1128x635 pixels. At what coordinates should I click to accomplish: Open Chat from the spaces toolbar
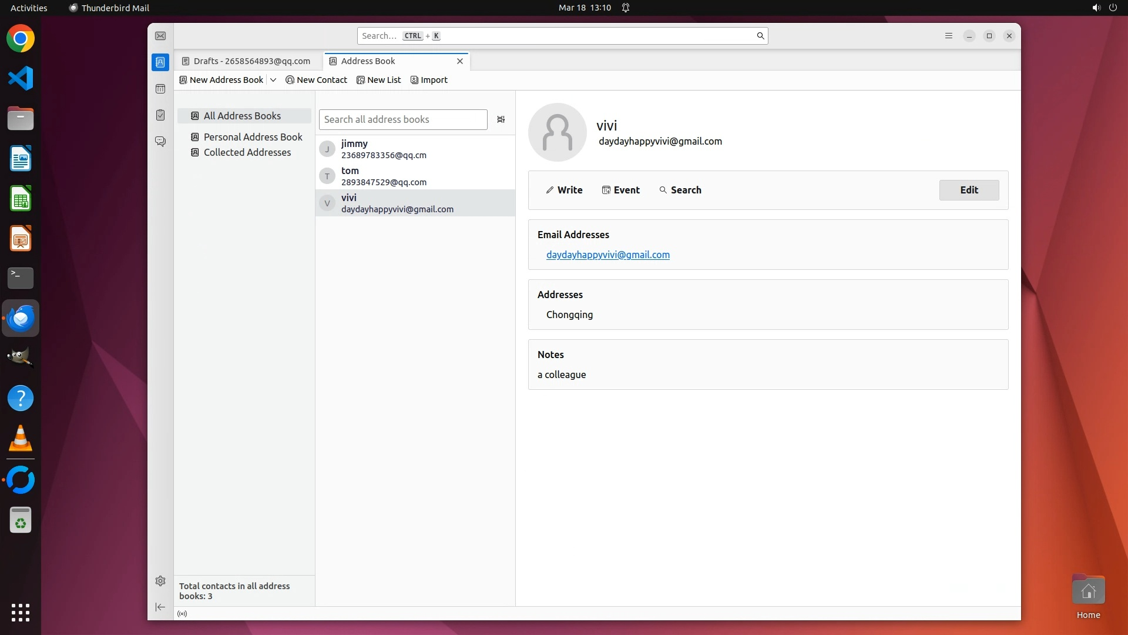(x=160, y=142)
